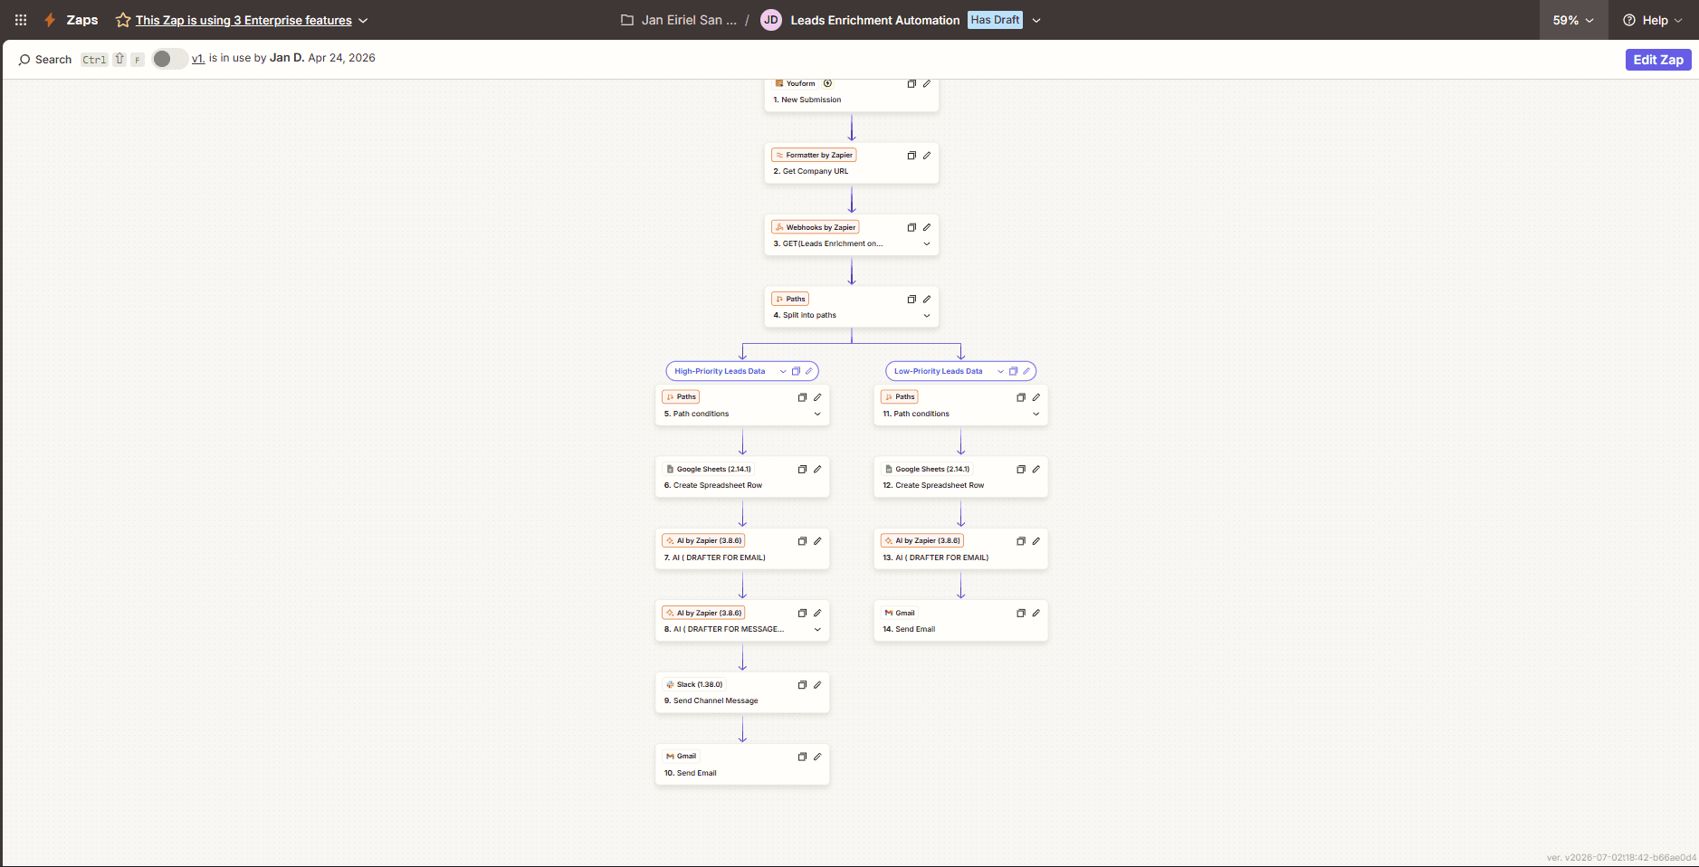This screenshot has height=867, width=1699.
Task: Open the 59% zoom level dropdown
Action: coord(1573,20)
